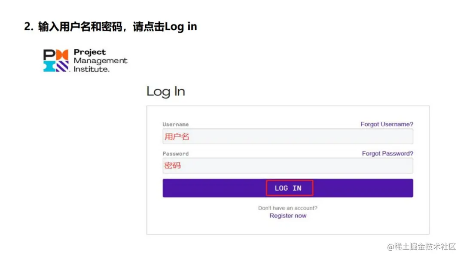Select the "Don't have an account?" text

pos(287,208)
